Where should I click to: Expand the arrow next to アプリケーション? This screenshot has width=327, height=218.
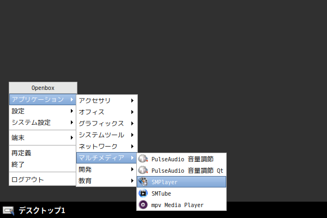coord(72,100)
